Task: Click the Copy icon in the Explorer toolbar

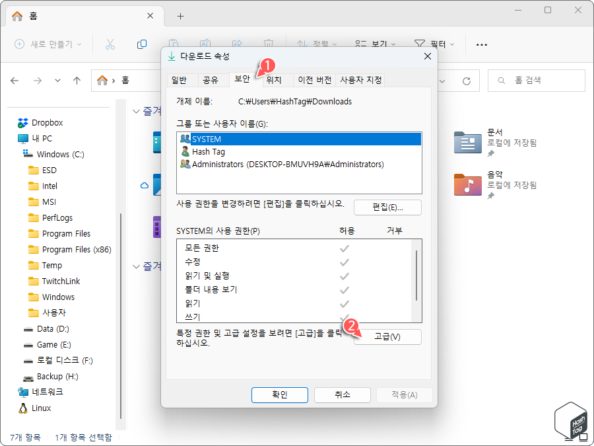Action: pyautogui.click(x=141, y=44)
